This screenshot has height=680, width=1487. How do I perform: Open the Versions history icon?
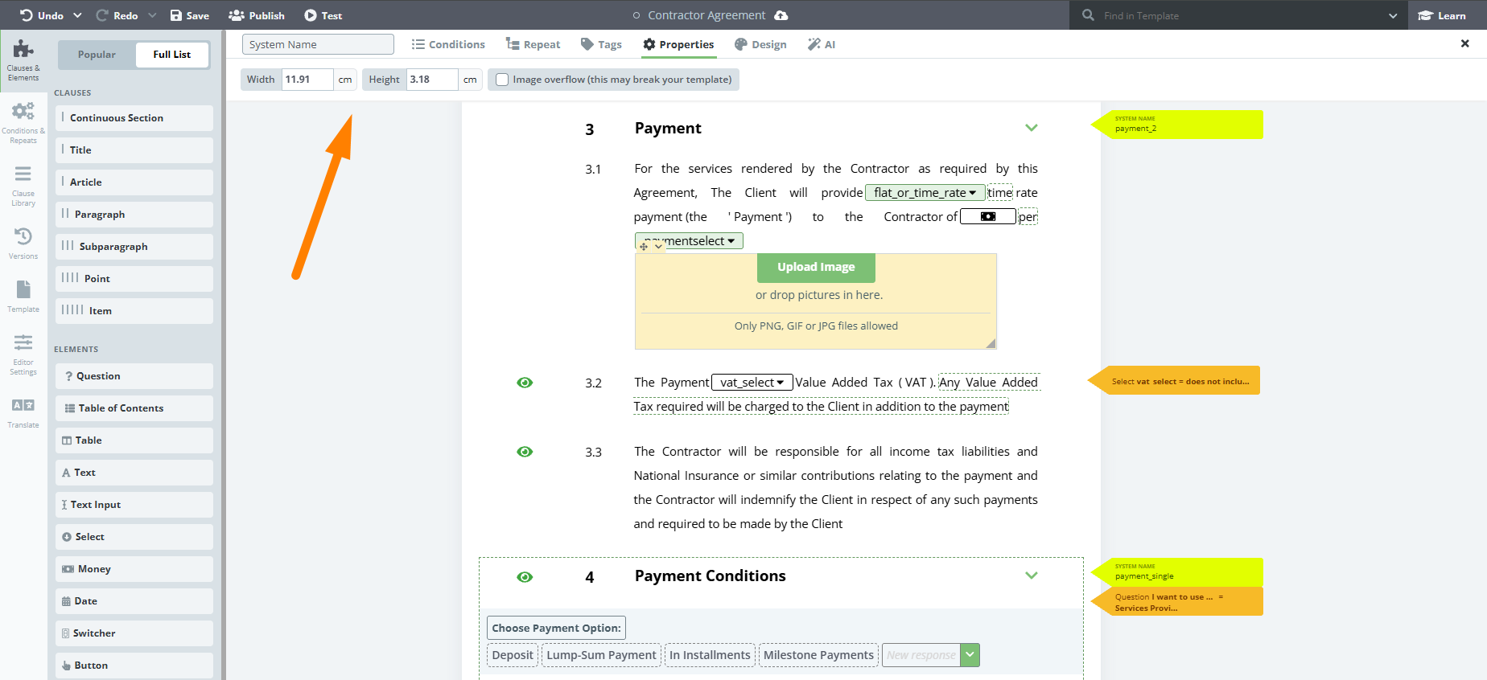point(23,243)
